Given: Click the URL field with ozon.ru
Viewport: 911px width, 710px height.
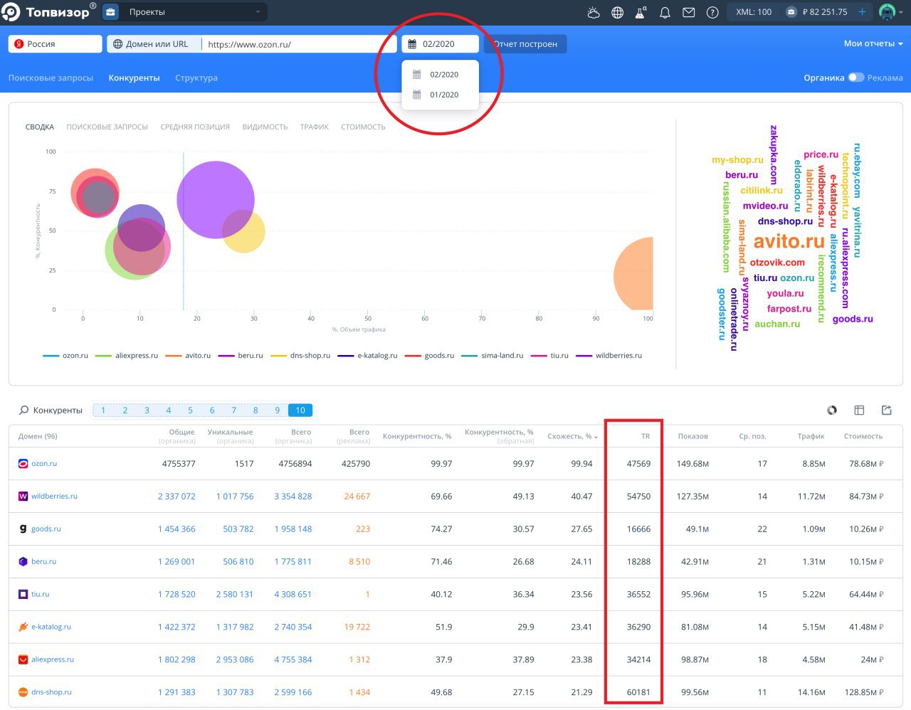Looking at the screenshot, I should click(299, 44).
